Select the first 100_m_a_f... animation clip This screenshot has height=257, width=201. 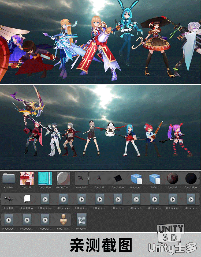point(118,199)
